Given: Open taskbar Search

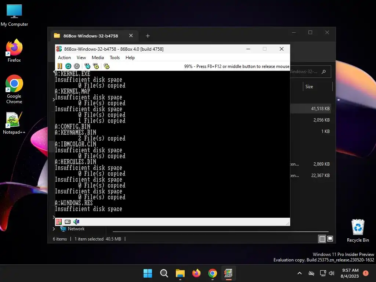Looking at the screenshot, I should (164, 273).
